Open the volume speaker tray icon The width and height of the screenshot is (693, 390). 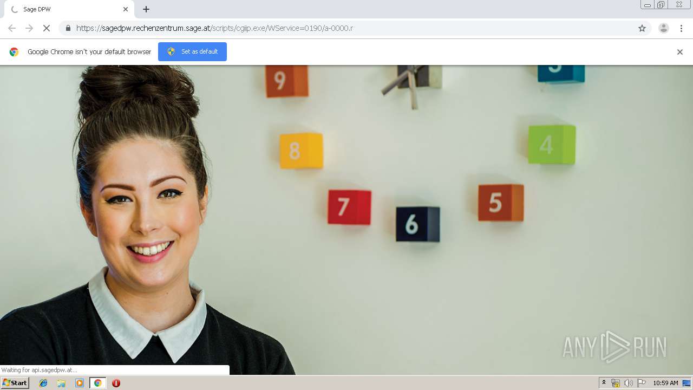tap(628, 383)
